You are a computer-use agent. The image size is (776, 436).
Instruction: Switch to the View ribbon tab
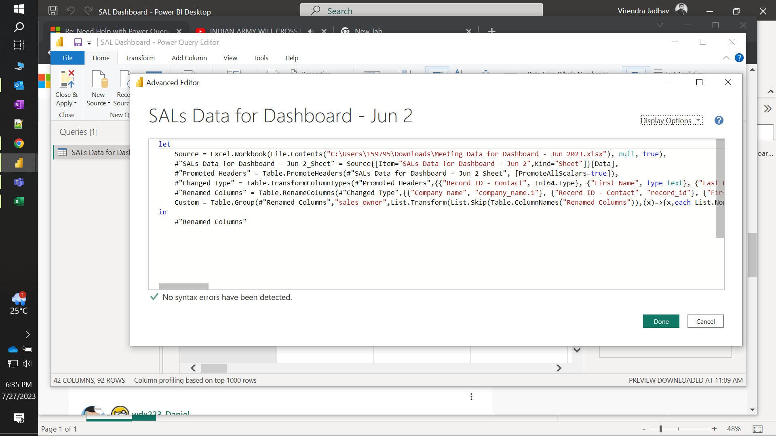[230, 58]
